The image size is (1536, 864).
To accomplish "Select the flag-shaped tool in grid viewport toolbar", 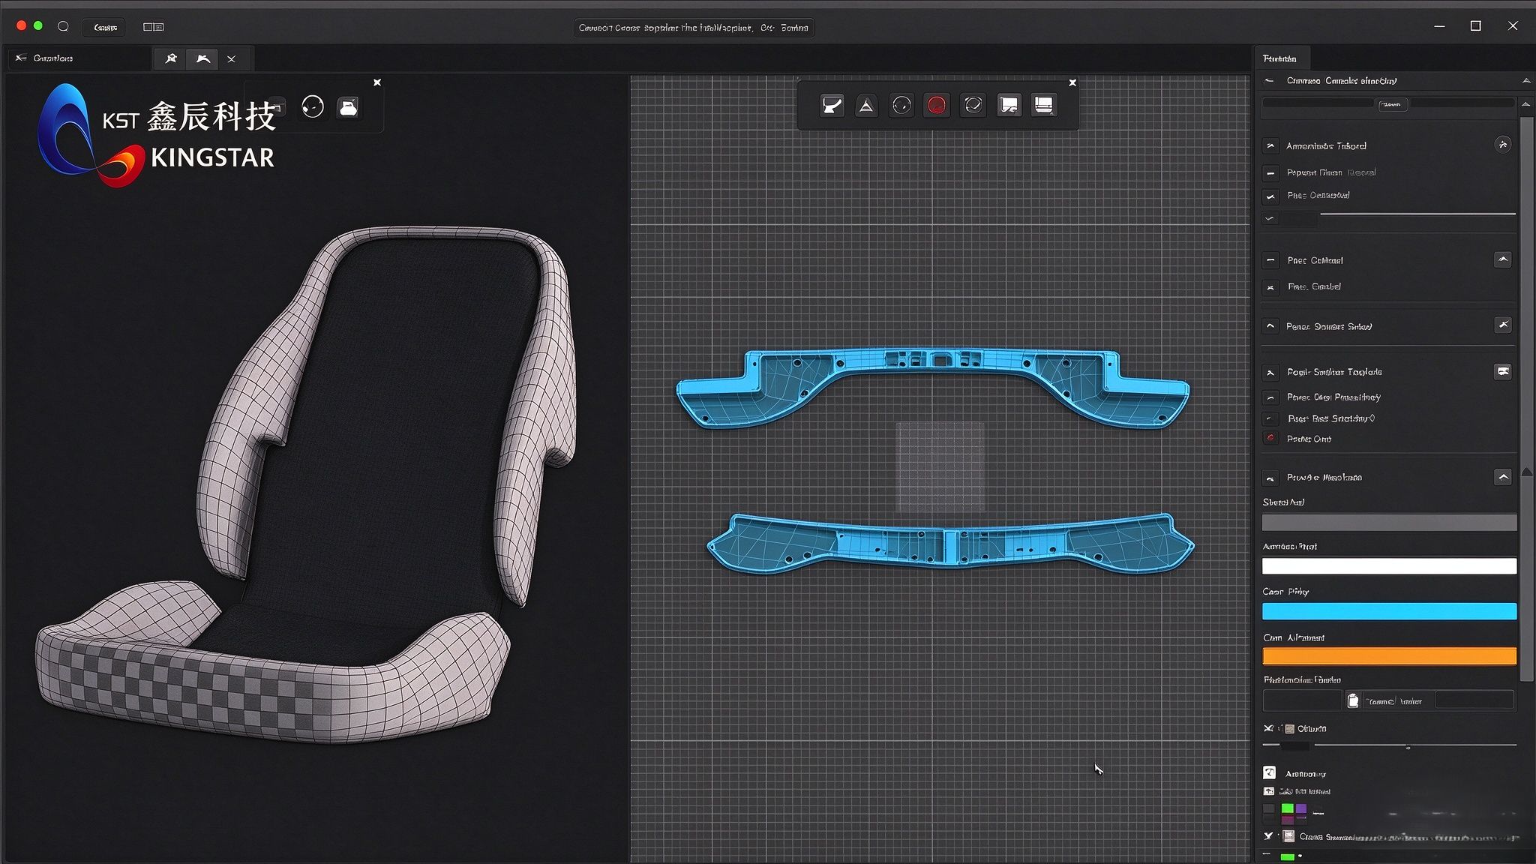I will (832, 106).
